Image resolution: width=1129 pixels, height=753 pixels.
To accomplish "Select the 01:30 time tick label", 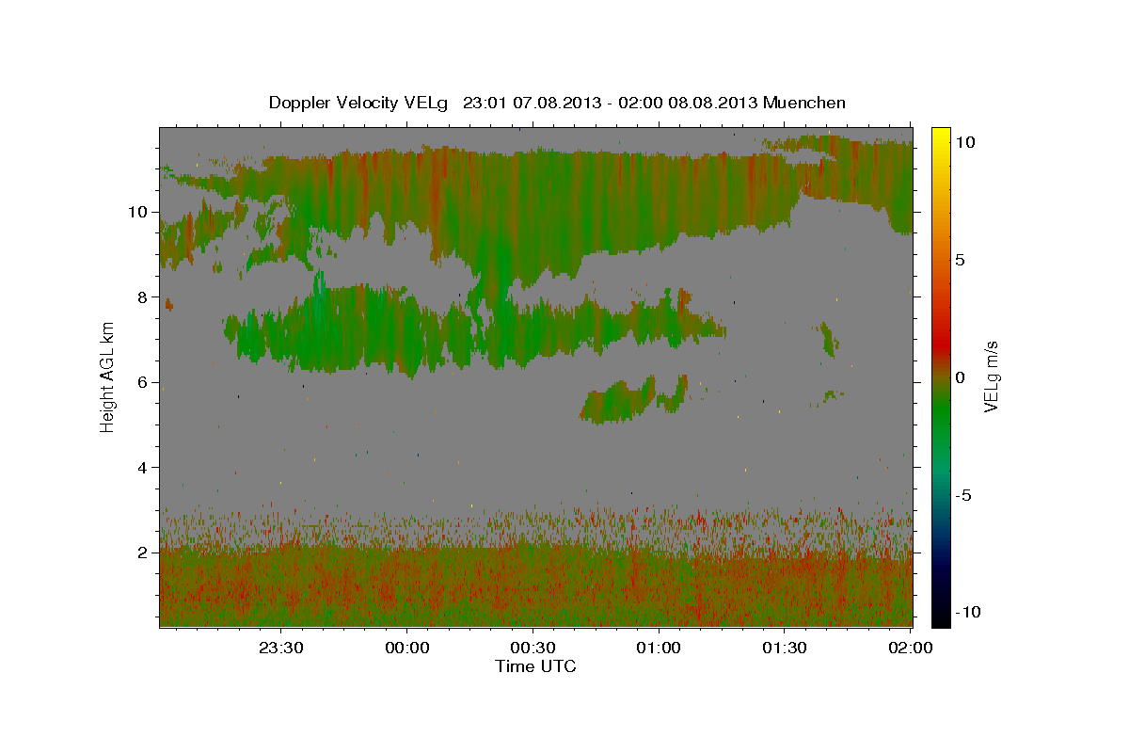I will pos(785,648).
